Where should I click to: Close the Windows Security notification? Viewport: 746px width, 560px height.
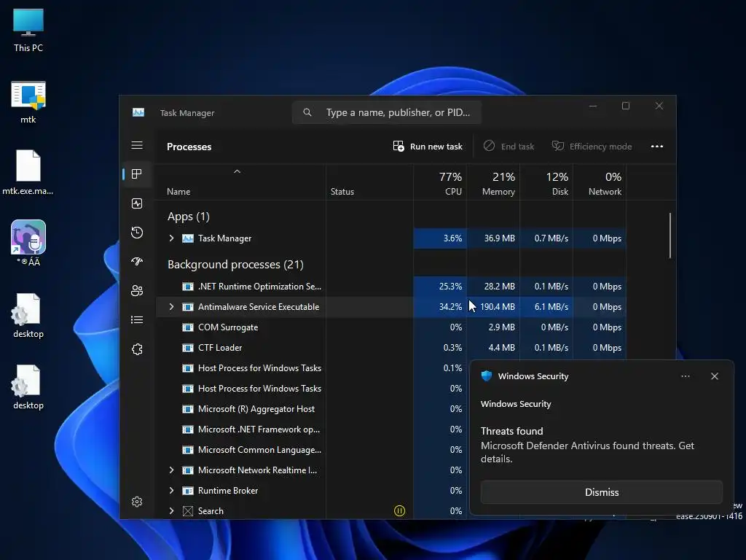715,376
